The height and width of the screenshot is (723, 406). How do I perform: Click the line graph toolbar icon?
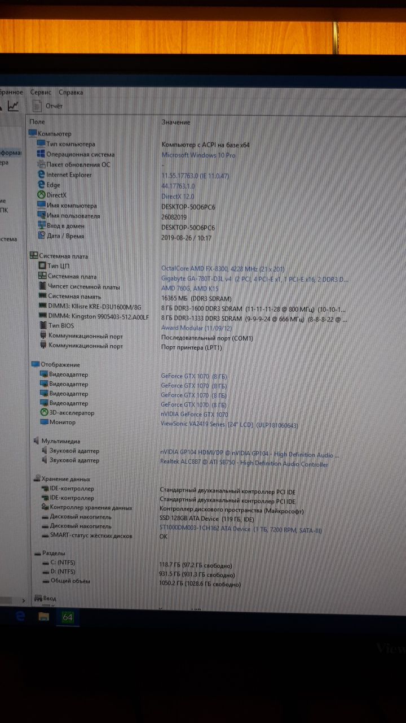pos(13,106)
